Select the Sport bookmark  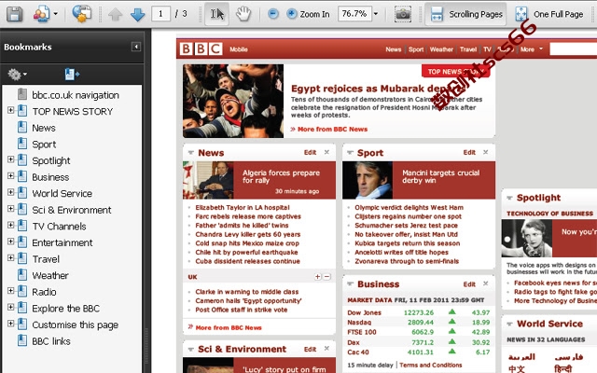(44, 145)
